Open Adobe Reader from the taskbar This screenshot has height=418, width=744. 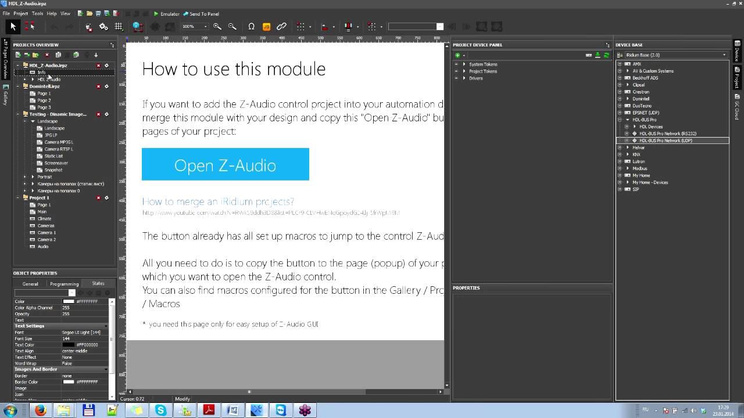(x=209, y=410)
